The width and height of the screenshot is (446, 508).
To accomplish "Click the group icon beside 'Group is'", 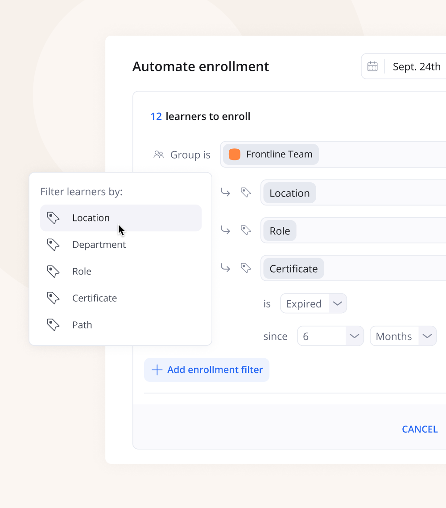I will tap(158, 154).
